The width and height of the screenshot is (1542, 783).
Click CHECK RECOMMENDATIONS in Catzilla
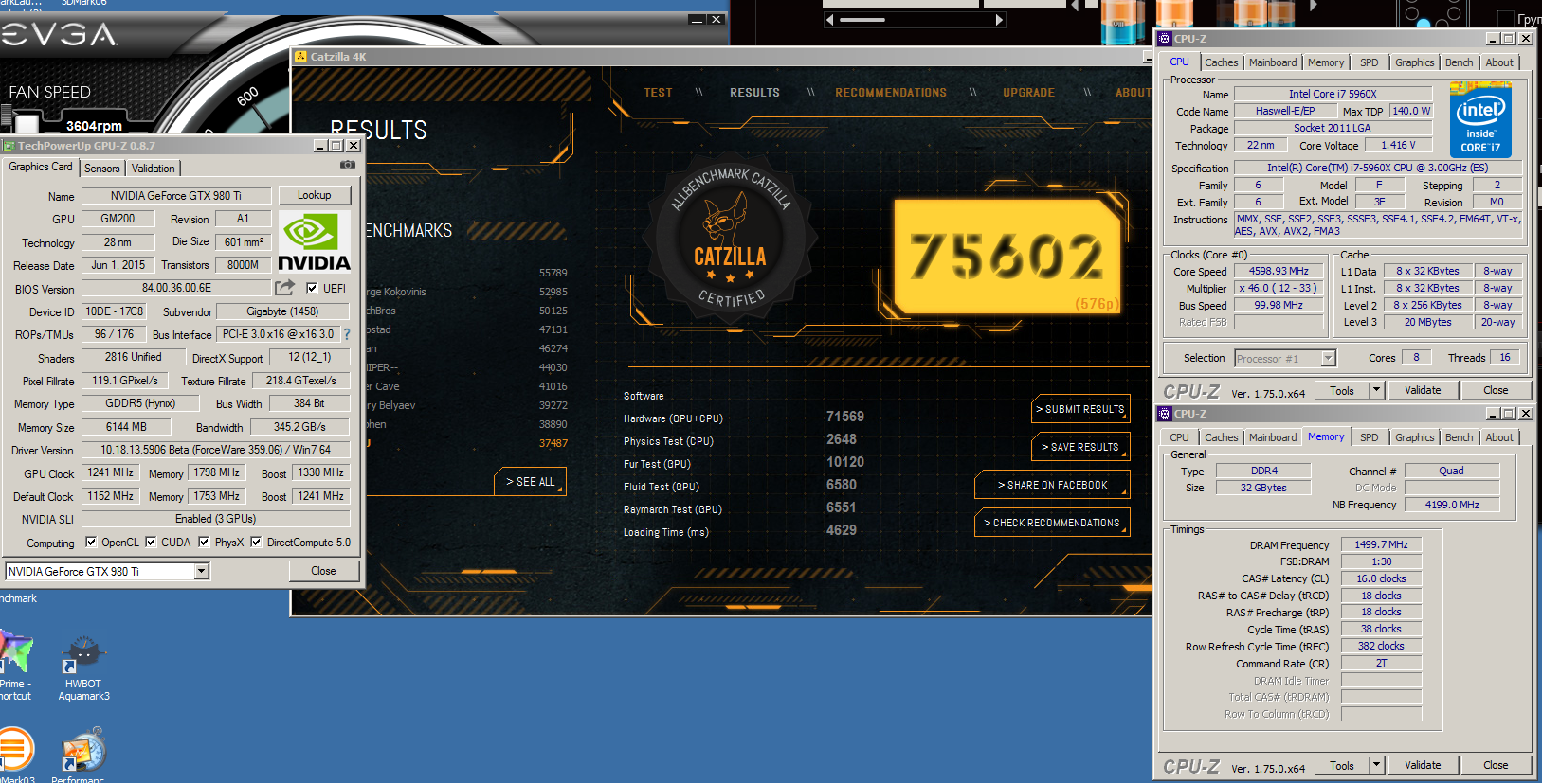1052,523
